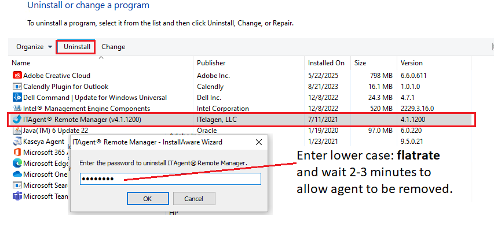Click Cancel in the password dialog
494x230 pixels.
click(x=194, y=199)
